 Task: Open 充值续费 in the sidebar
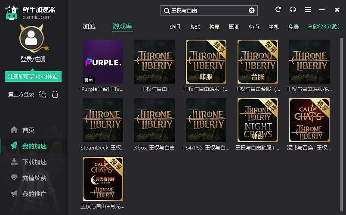(34, 178)
